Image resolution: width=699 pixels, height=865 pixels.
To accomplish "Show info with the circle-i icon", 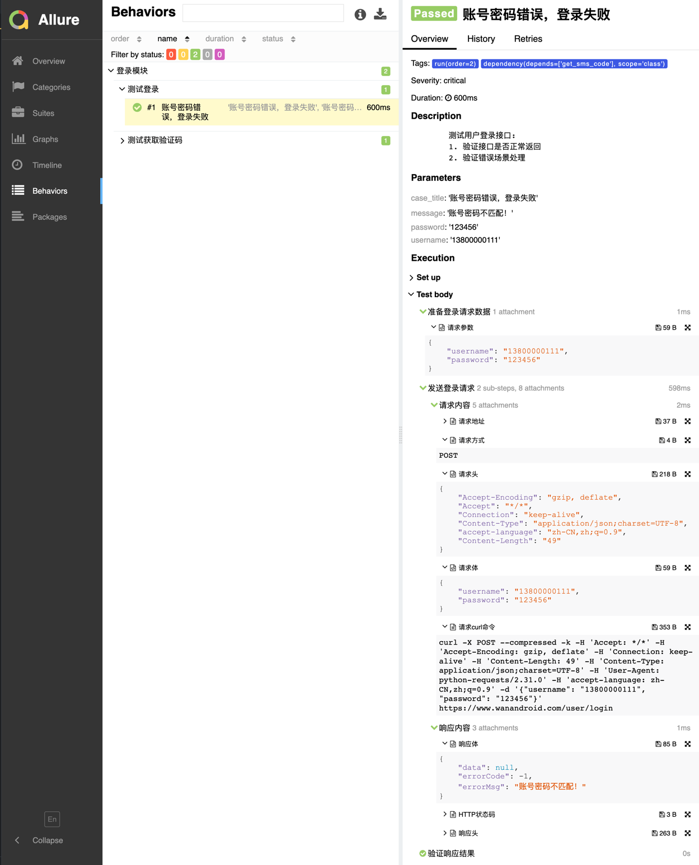I will [x=360, y=15].
